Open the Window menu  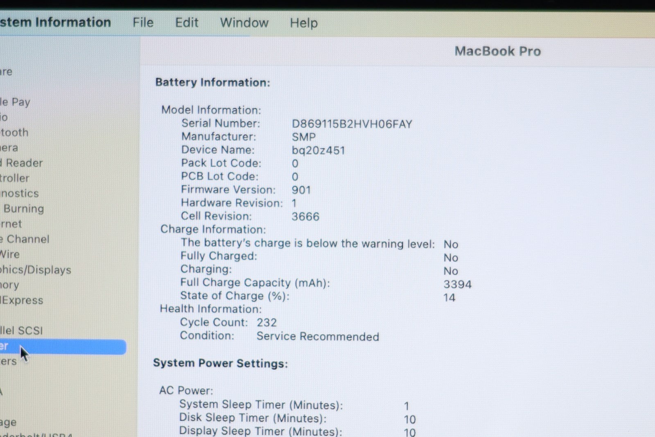(244, 23)
